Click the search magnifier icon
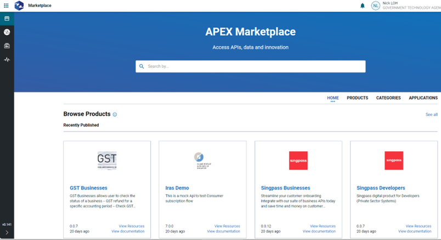Viewport: 441px width, 240px height. point(142,66)
